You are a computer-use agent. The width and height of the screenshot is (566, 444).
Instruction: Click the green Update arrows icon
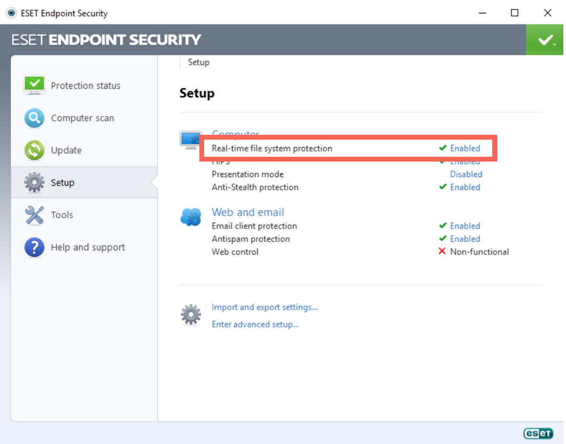[x=34, y=150]
